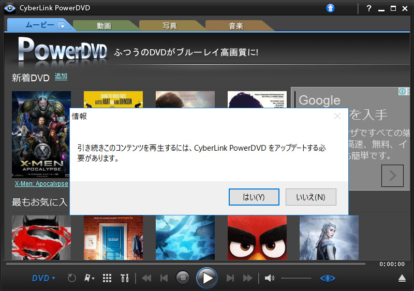This screenshot has width=414, height=291.
Task: Open the bookmark dropdown icon
Action: tap(89, 278)
